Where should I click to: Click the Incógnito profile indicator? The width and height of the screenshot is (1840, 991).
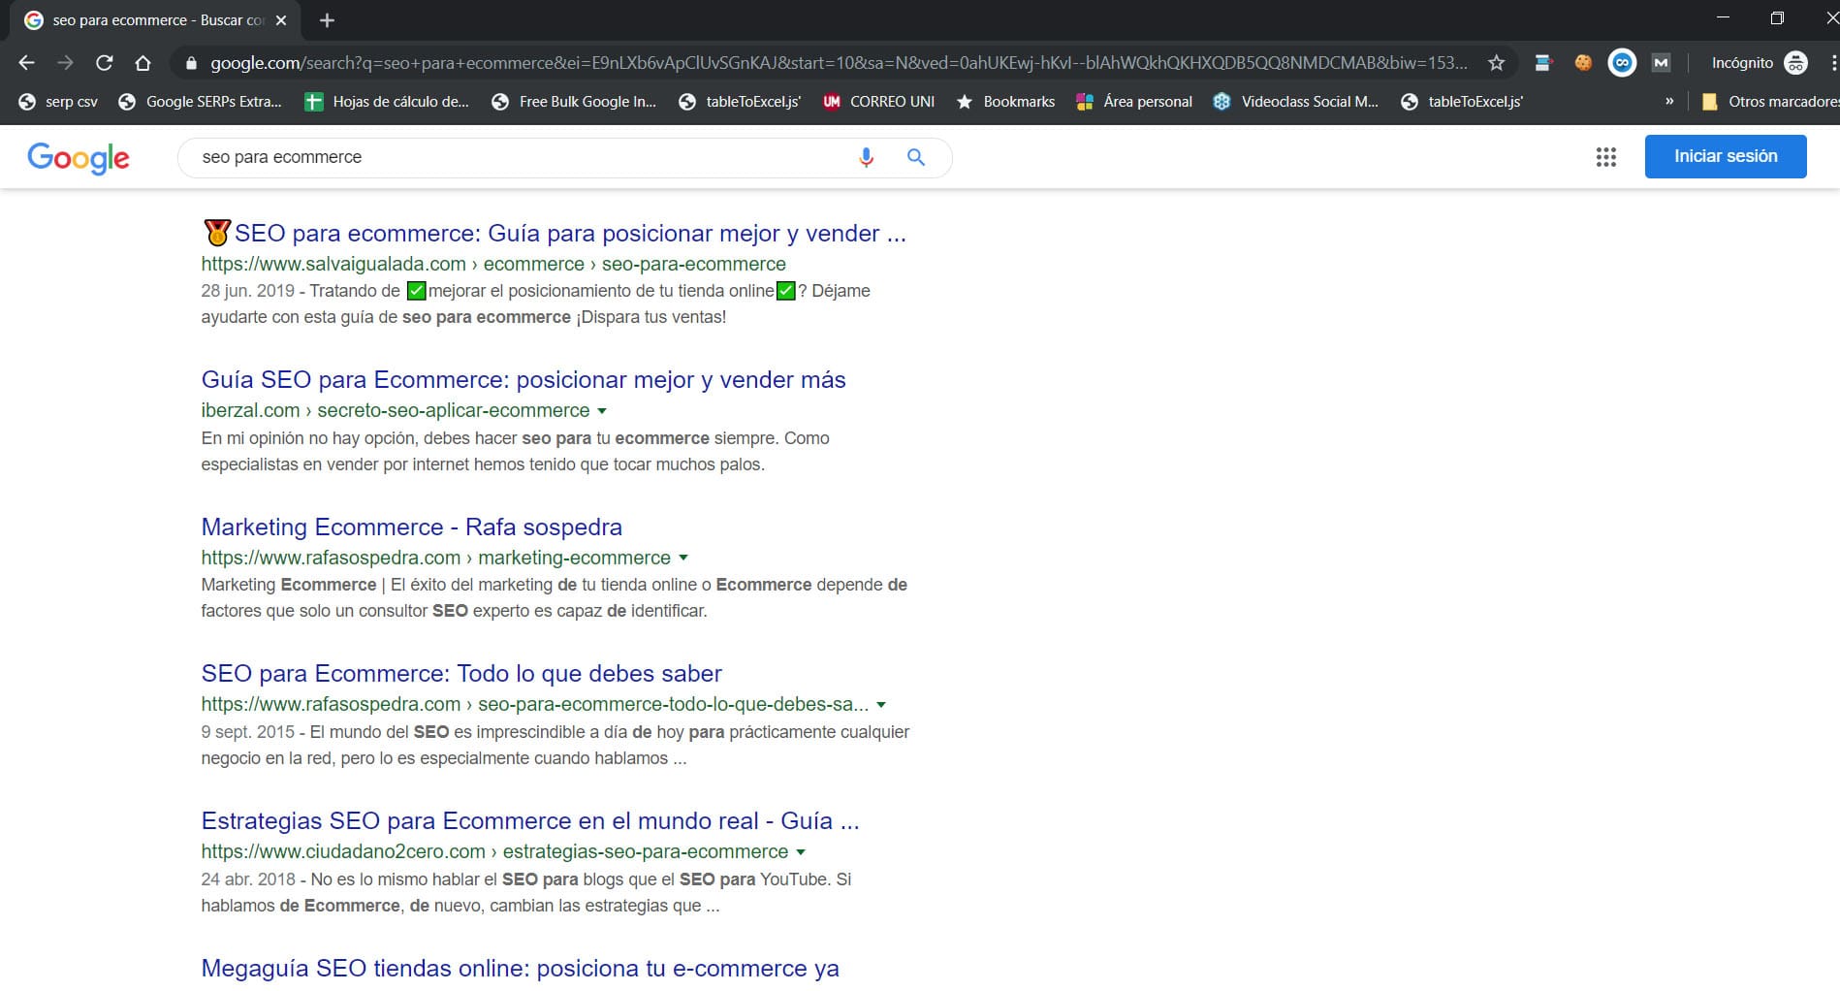pyautogui.click(x=1759, y=63)
